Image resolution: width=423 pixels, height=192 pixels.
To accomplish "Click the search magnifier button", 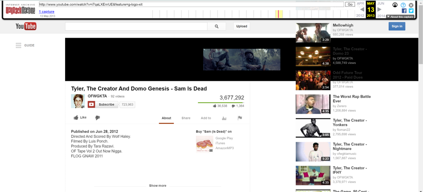I will pos(216,26).
